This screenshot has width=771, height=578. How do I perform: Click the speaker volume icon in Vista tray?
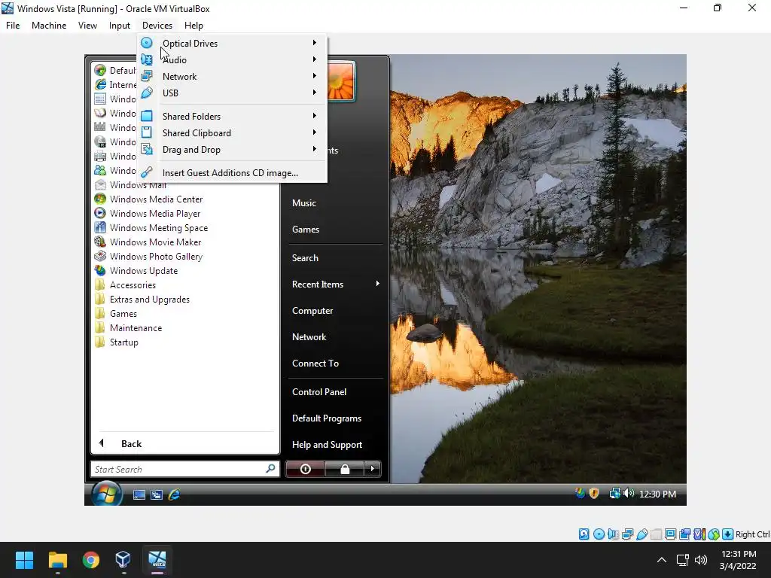coord(629,494)
